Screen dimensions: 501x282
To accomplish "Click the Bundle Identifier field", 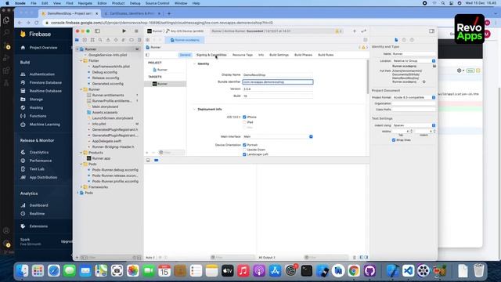I will click(278, 82).
